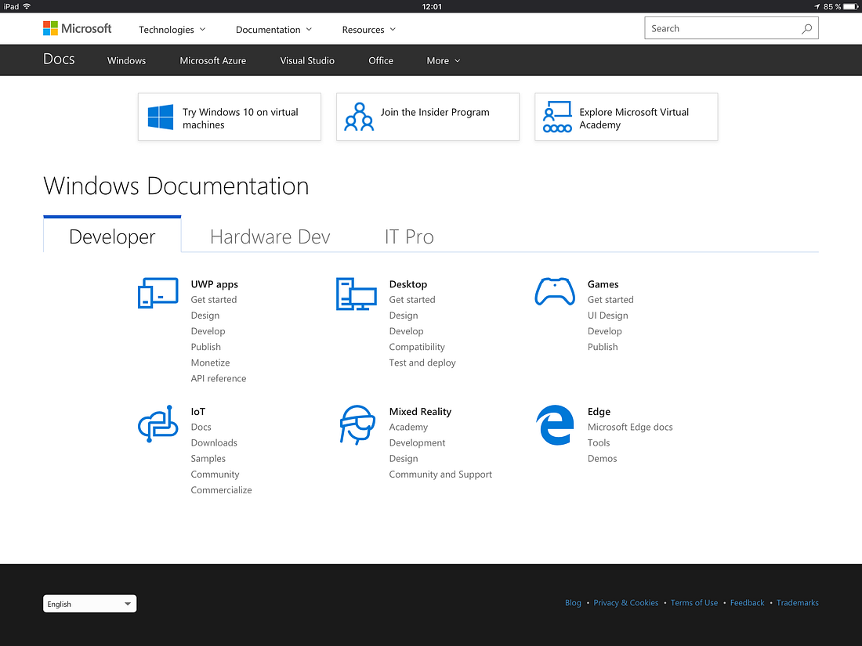862x646 pixels.
Task: Open Microsoft Azure in the Docs navigation
Action: [212, 60]
